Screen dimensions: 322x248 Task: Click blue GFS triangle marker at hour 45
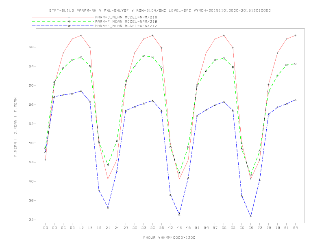(x=179, y=214)
